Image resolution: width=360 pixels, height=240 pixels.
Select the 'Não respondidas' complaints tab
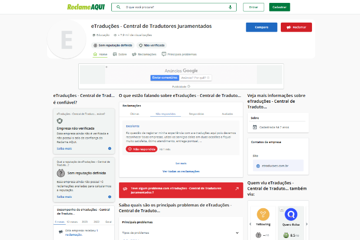tap(166, 114)
